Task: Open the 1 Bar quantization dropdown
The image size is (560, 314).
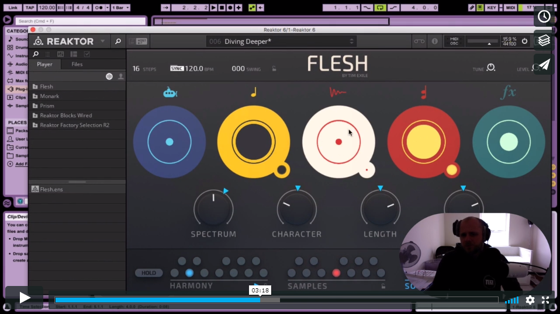Action: [120, 8]
